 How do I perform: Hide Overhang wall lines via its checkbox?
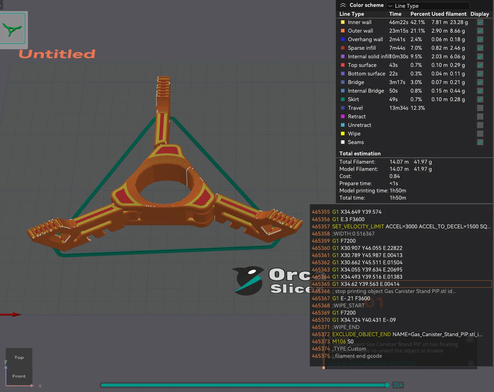480,39
